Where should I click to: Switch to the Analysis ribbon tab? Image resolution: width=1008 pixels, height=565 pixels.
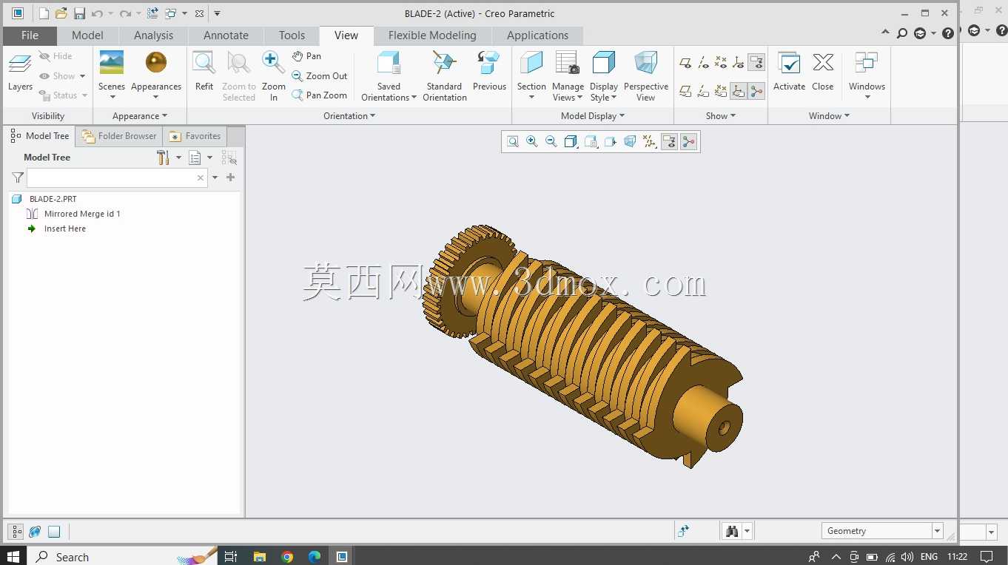153,35
